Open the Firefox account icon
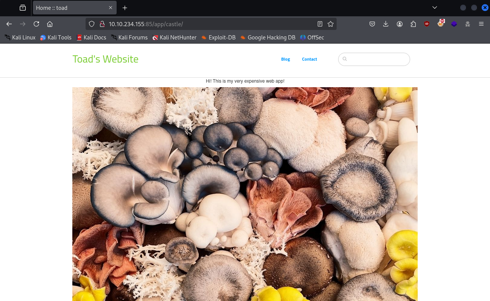The height and width of the screenshot is (301, 490). tap(399, 24)
